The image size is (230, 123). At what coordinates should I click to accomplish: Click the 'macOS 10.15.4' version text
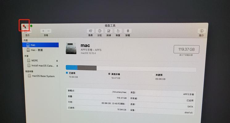tap(88, 53)
